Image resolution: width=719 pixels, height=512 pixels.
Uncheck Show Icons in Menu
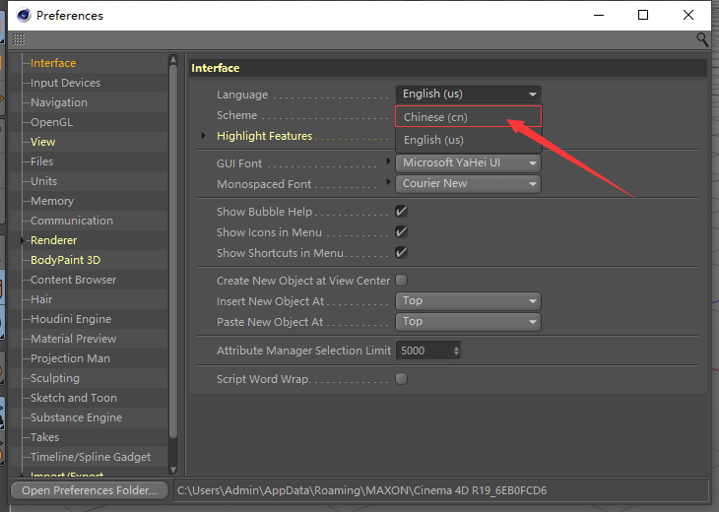401,232
